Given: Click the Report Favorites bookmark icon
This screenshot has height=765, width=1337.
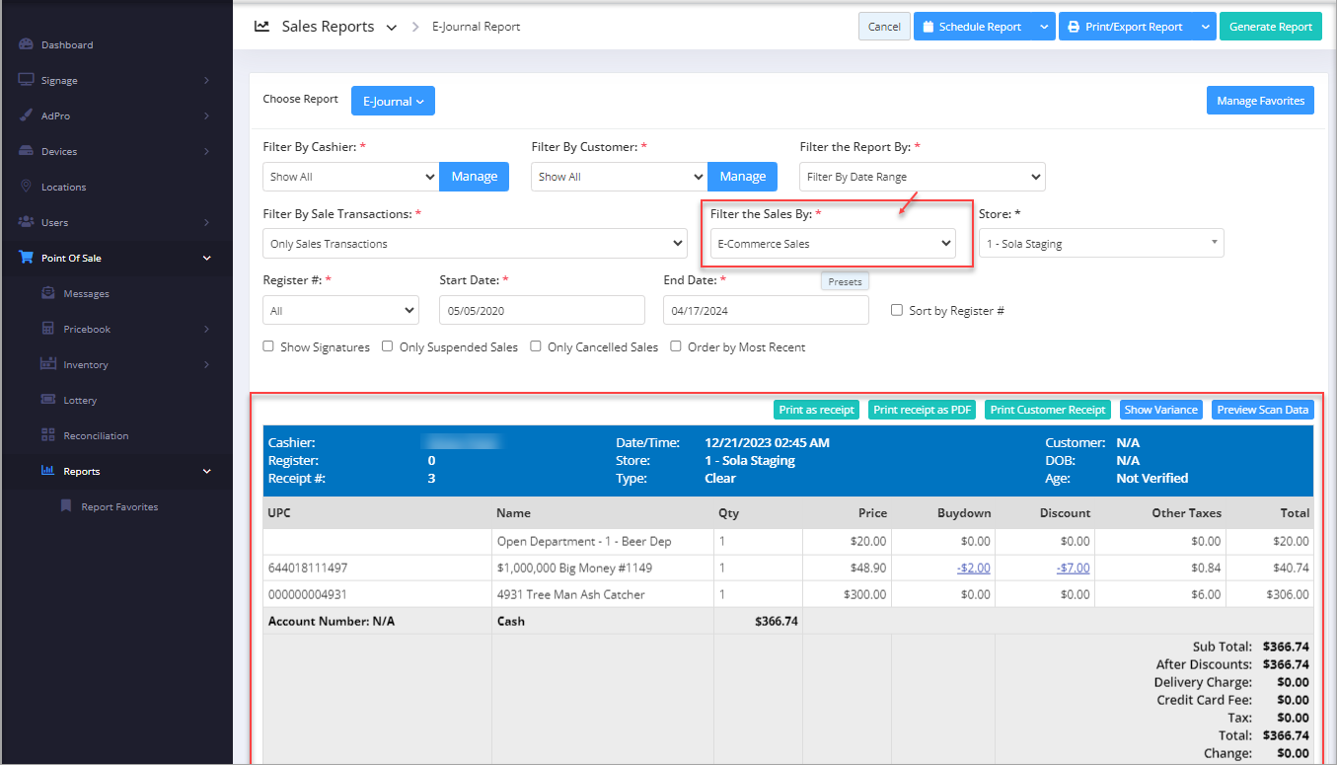Looking at the screenshot, I should click(66, 506).
